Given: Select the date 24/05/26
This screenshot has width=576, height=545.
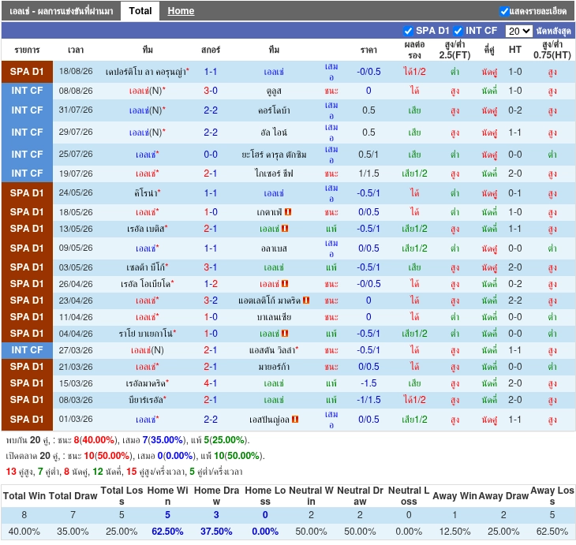Looking at the screenshot, I should point(76,192).
